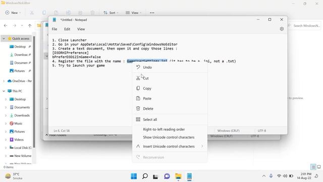Expand Insert Unicode control characters submenu

click(x=170, y=146)
